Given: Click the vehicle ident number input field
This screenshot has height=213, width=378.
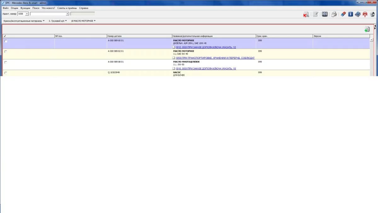Looking at the screenshot, I should [48, 14].
